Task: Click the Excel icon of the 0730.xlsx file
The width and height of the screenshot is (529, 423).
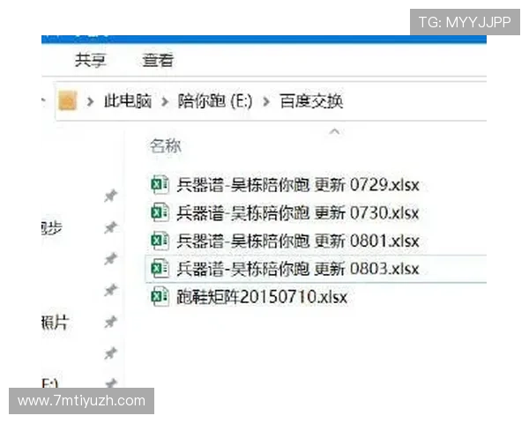Action: pyautogui.click(x=160, y=213)
